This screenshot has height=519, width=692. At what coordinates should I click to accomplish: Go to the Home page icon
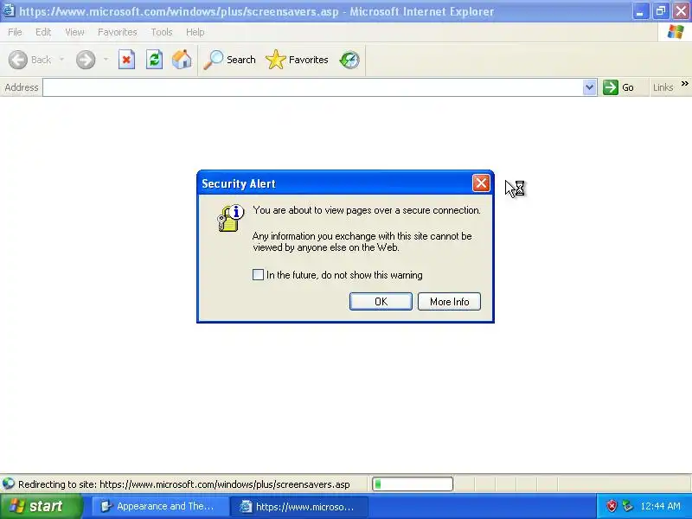182,60
